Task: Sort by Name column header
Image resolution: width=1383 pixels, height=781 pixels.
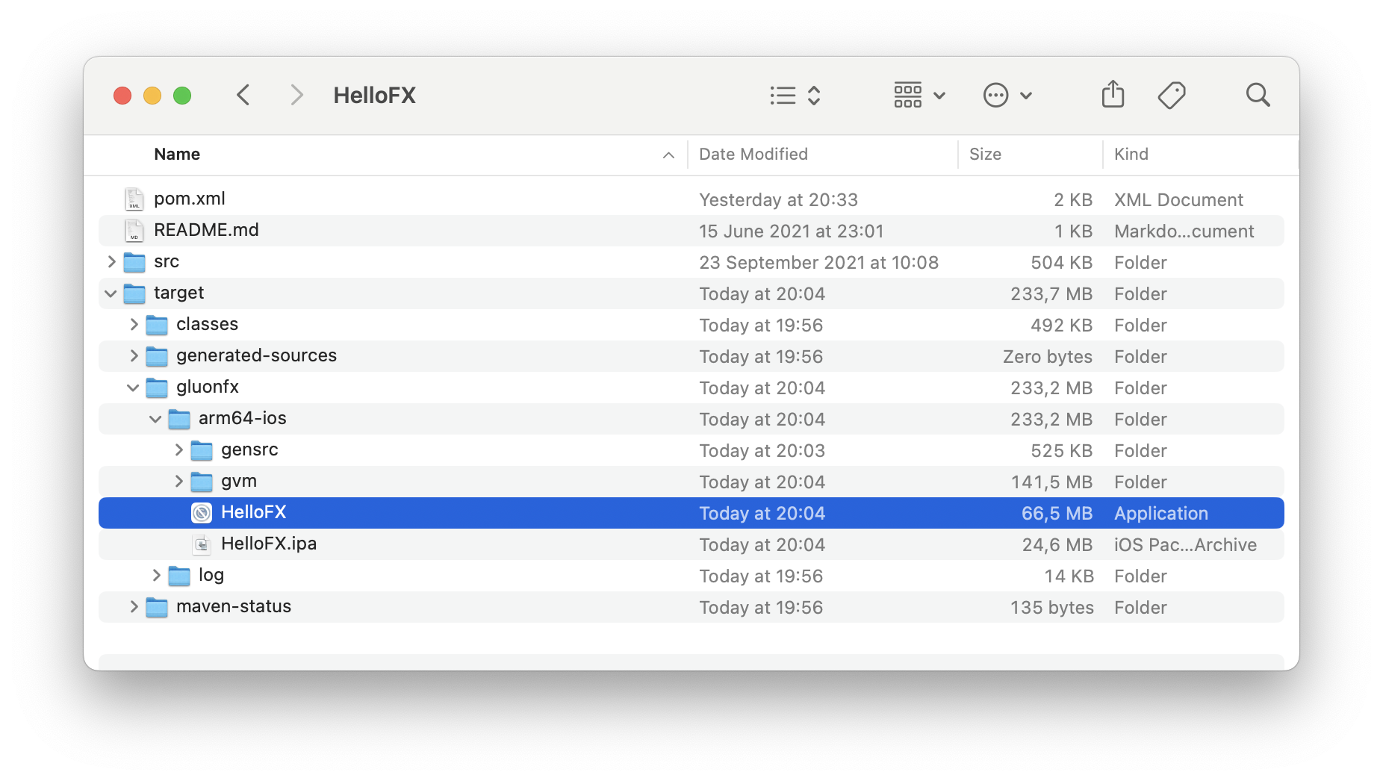Action: (177, 154)
